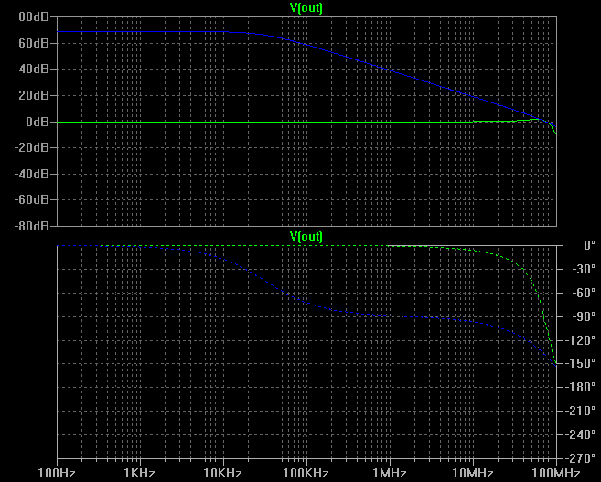Click the -60dB axis label

[x=32, y=200]
